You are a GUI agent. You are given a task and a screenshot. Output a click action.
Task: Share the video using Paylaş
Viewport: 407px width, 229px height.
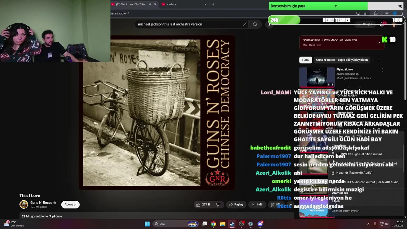pyautogui.click(x=236, y=205)
